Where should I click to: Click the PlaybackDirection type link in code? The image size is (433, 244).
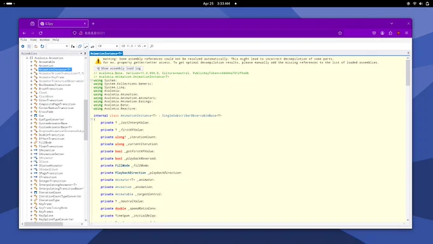click(x=131, y=173)
